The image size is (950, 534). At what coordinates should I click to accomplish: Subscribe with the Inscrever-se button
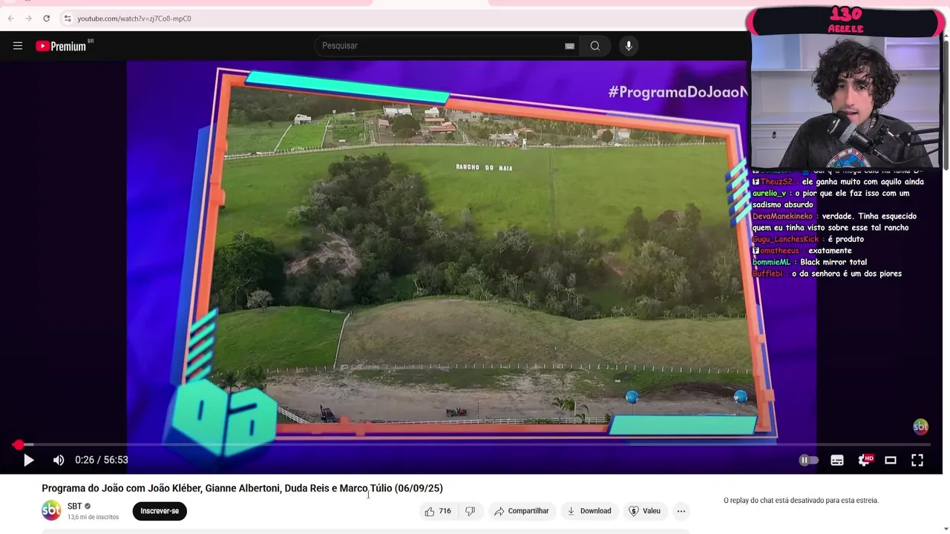click(x=160, y=511)
